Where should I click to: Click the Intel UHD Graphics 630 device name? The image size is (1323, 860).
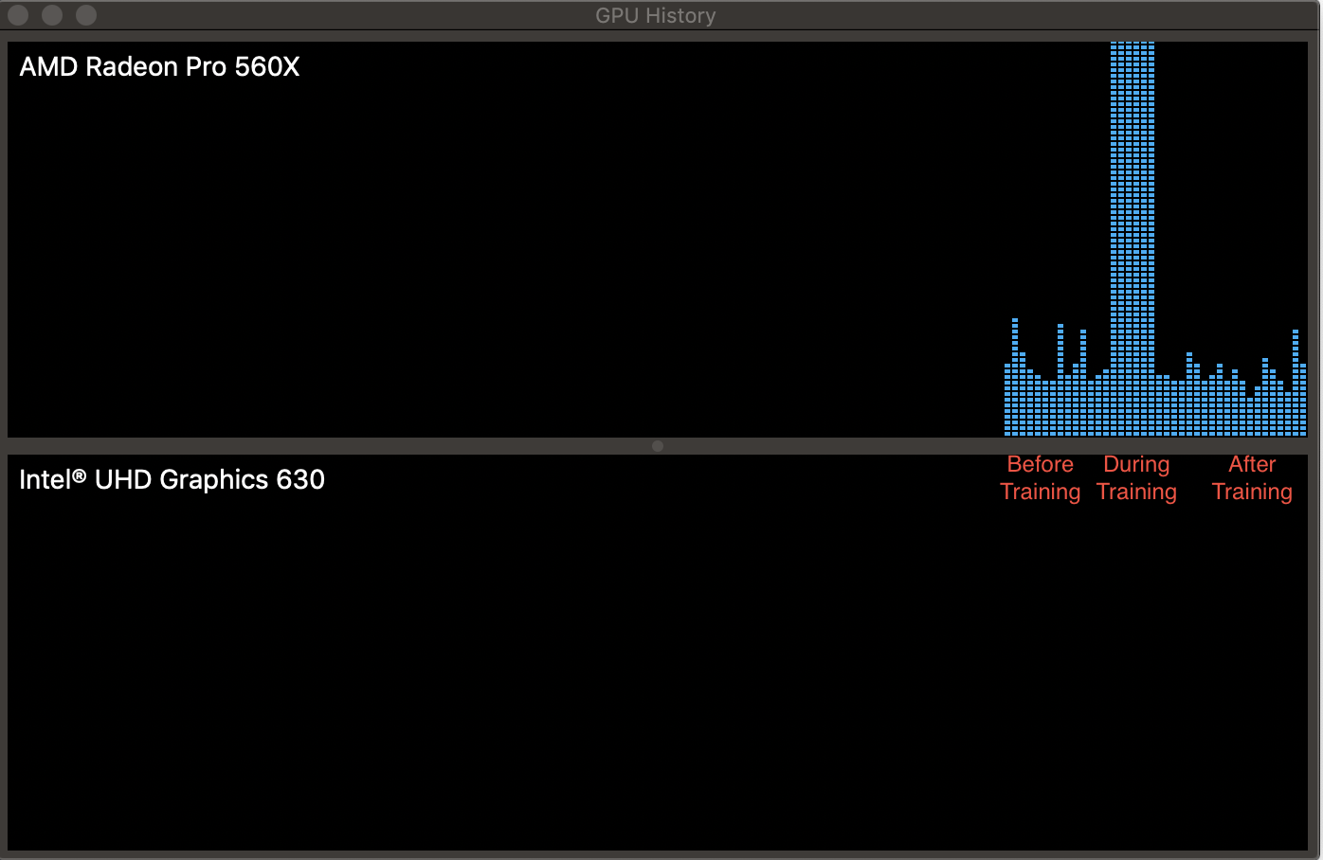point(172,479)
